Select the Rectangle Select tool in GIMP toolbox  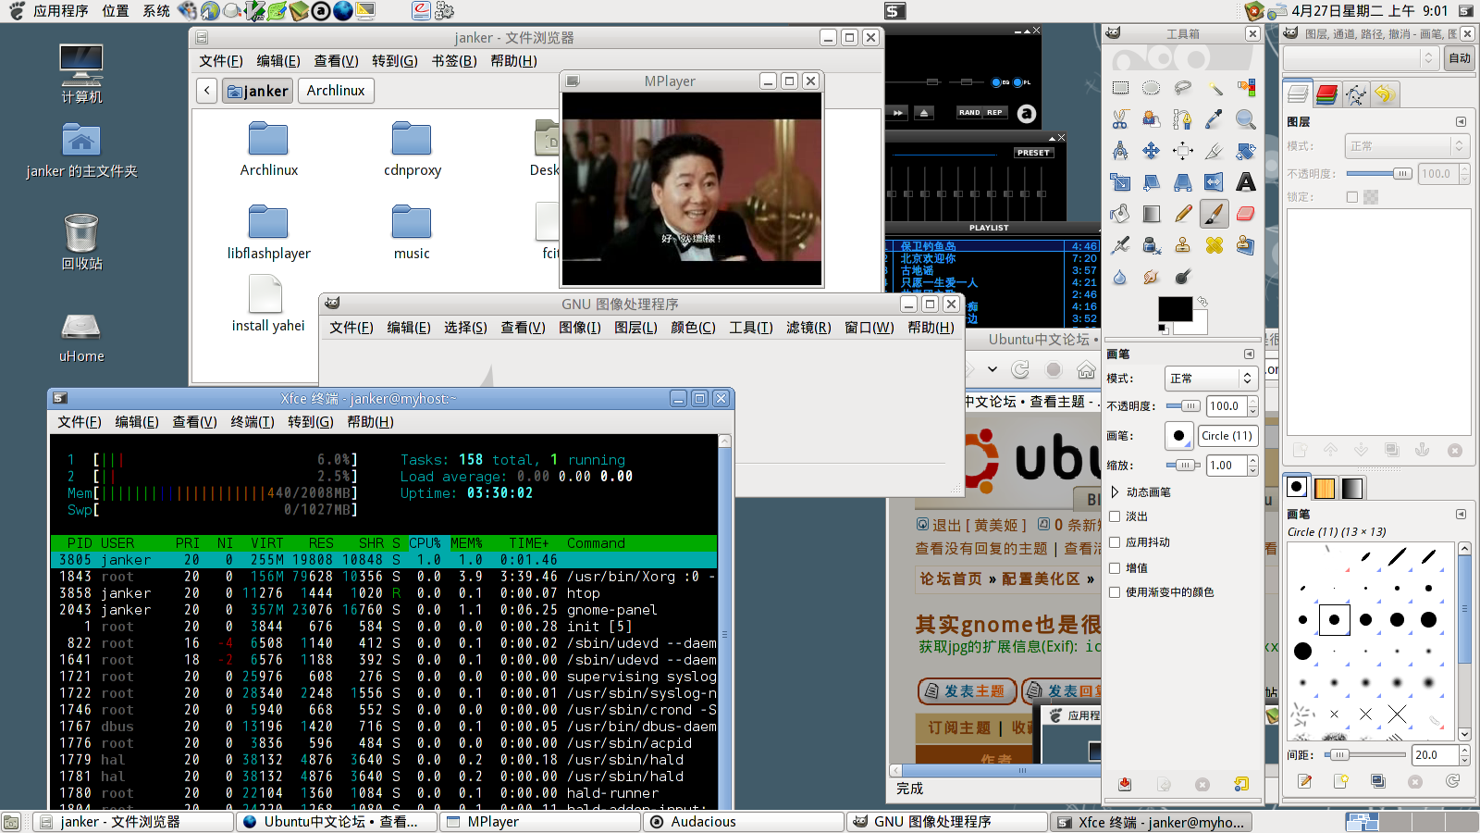click(x=1120, y=88)
